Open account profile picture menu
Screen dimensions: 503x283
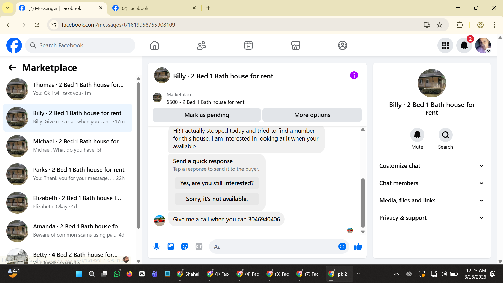(483, 45)
